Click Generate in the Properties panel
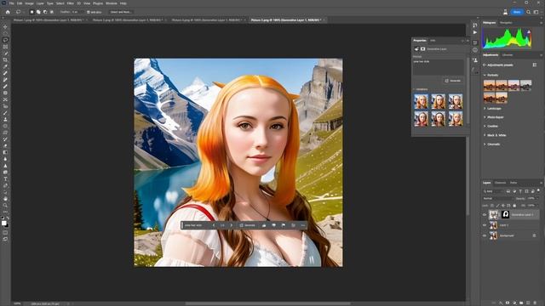Image resolution: width=545 pixels, height=306 pixels. [x=453, y=81]
